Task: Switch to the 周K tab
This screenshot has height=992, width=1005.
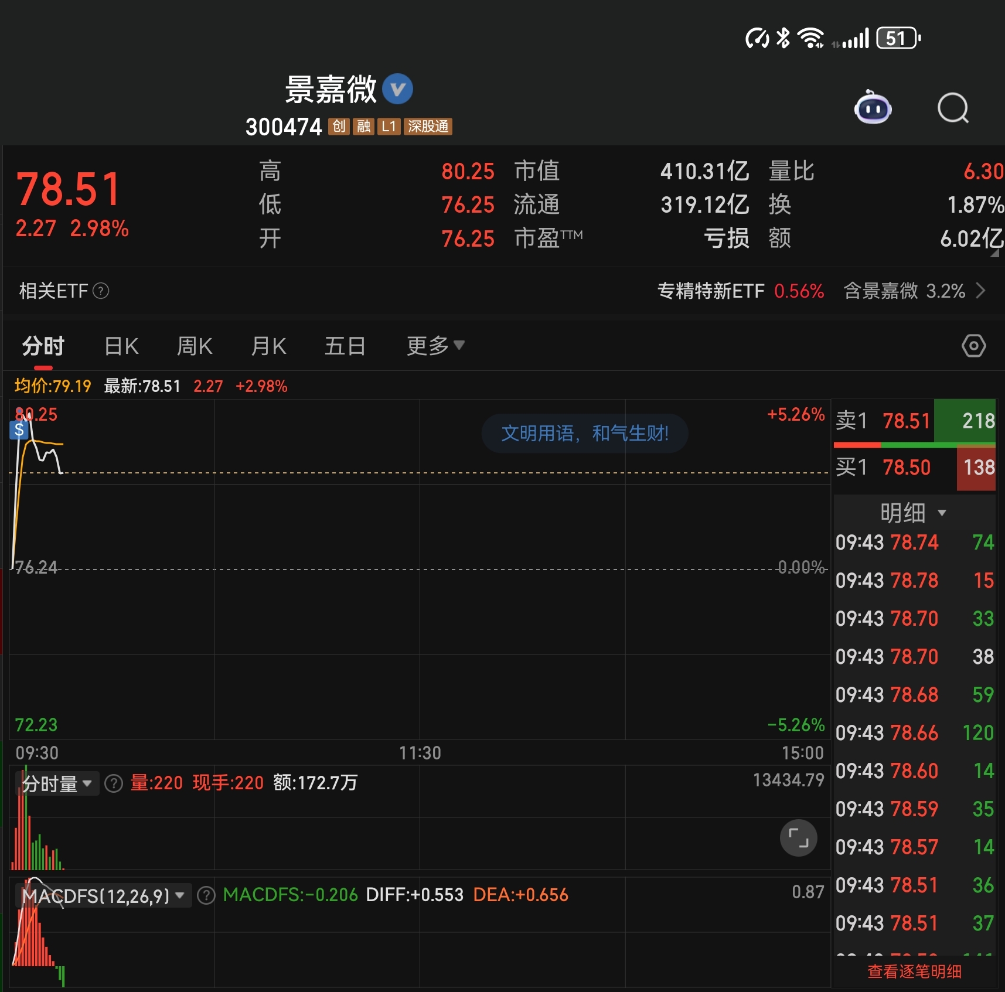Action: coord(195,346)
